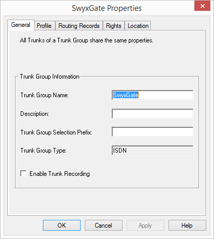Click the shared properties description text
The height and width of the screenshot is (239, 214).
click(x=86, y=40)
